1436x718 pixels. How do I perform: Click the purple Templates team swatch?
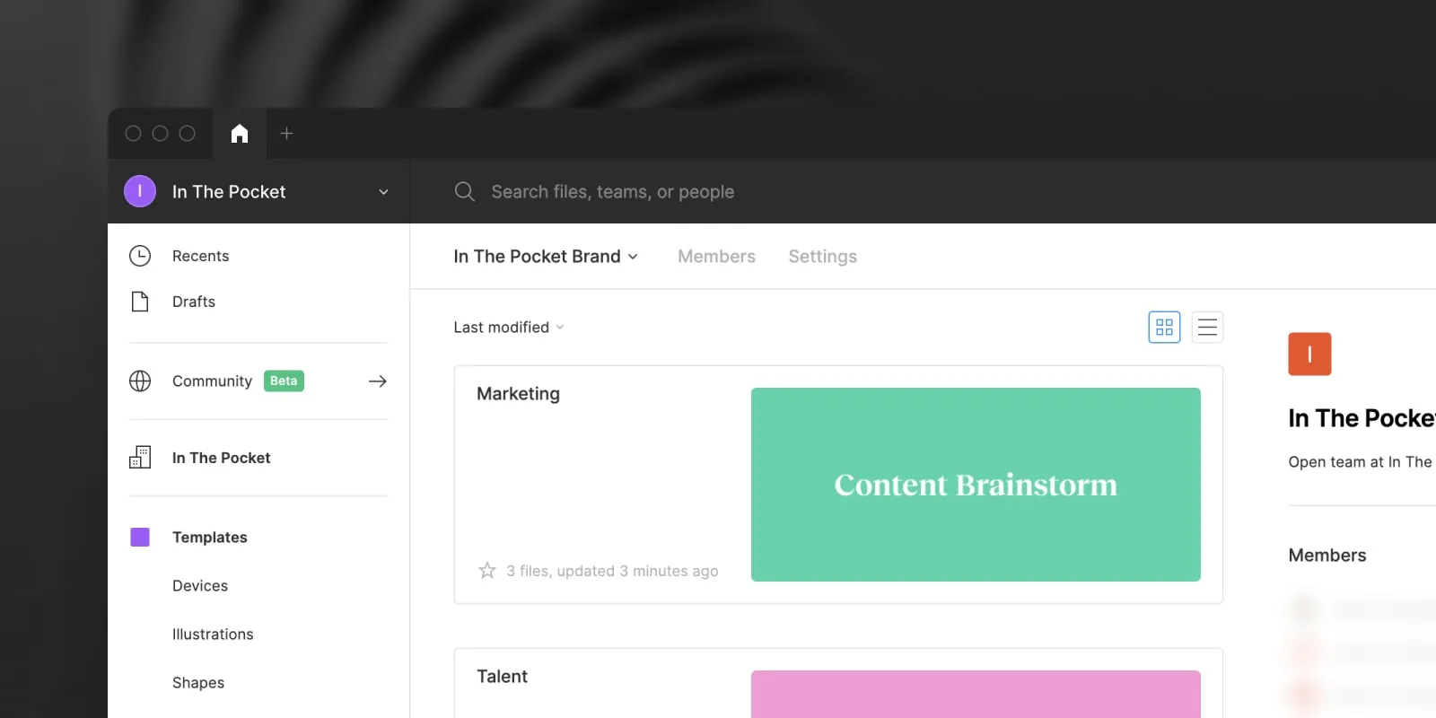point(140,537)
